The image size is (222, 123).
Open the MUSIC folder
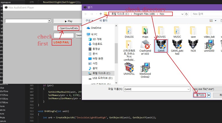(177, 32)
